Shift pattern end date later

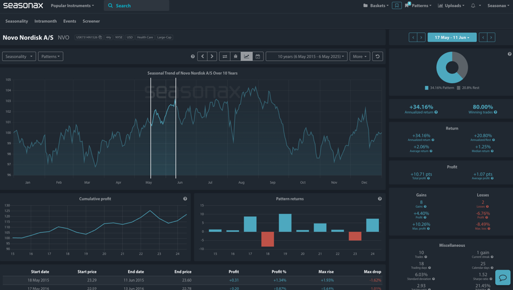point(491,38)
